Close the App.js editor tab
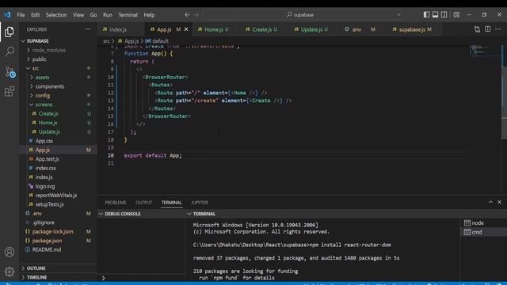The image size is (507, 285). pyautogui.click(x=186, y=29)
